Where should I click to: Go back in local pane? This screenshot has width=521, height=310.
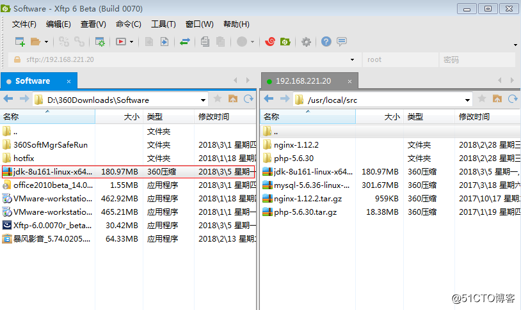coord(8,98)
